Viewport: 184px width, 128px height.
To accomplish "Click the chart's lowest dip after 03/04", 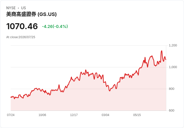I will 110,91.
